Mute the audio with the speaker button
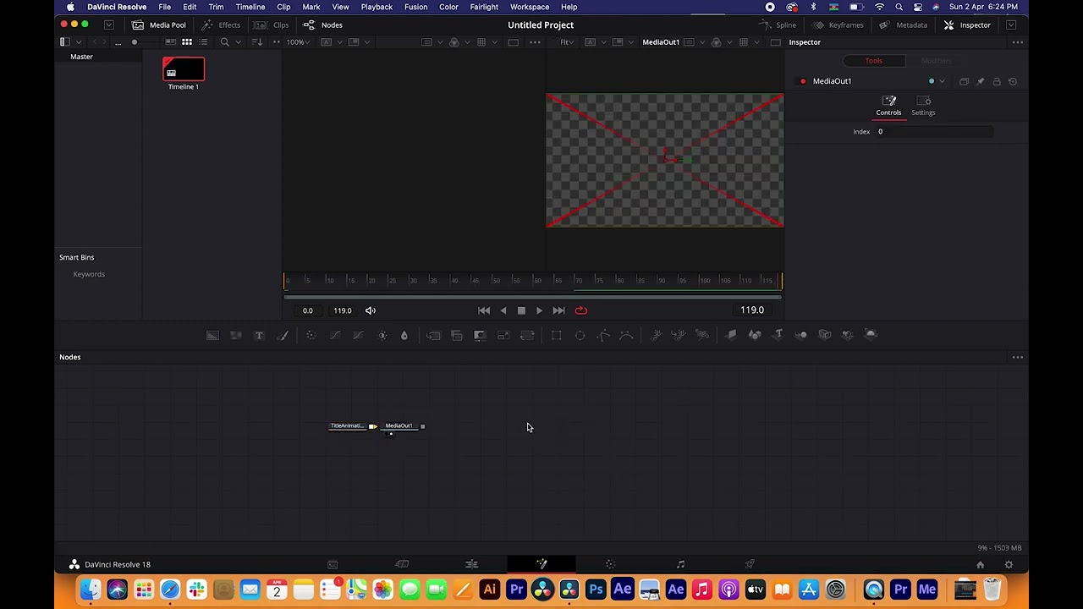This screenshot has width=1083, height=609. pos(371,310)
